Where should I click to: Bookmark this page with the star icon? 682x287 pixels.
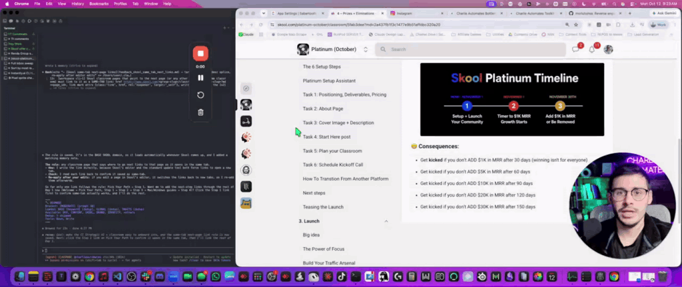tap(576, 25)
